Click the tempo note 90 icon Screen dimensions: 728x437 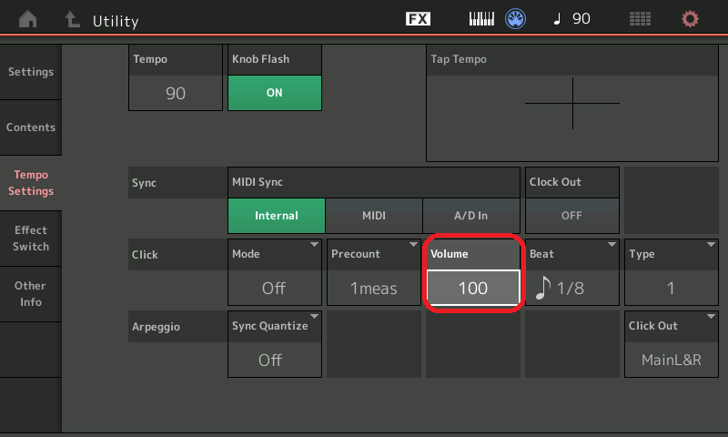click(571, 19)
